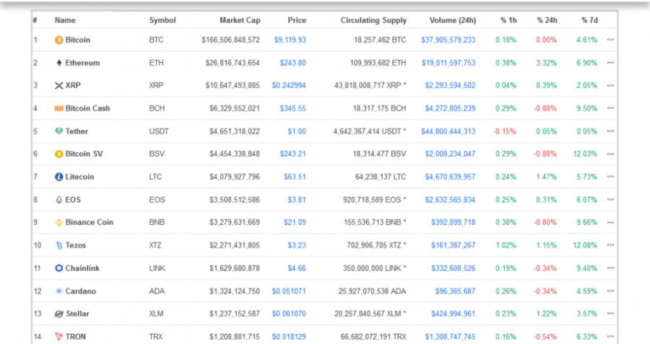Image resolution: width=650 pixels, height=344 pixels.
Task: Sort by % 1h column header
Action: coord(508,20)
